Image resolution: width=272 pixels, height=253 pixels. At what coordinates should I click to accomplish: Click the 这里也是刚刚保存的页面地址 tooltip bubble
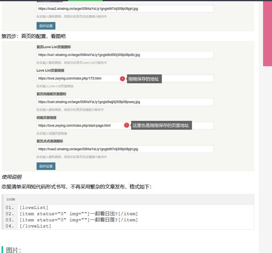161,125
